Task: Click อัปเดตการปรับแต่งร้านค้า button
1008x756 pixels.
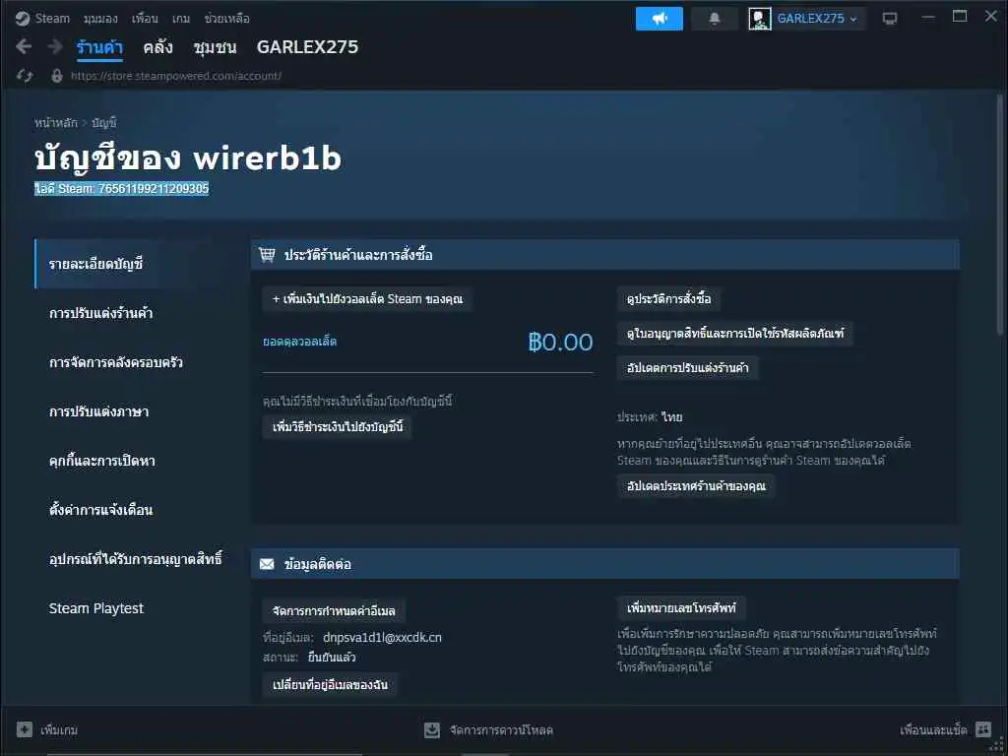Action: point(687,368)
